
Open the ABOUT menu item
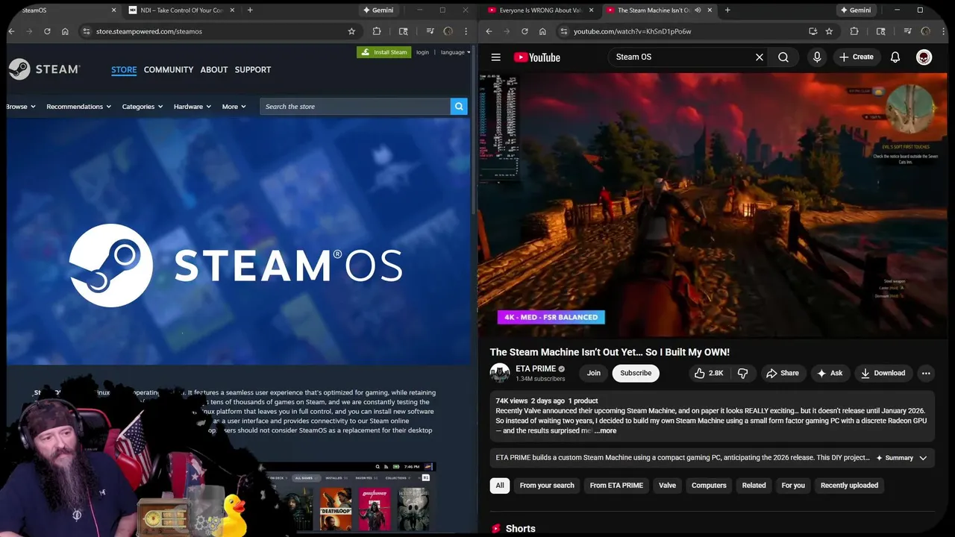tap(214, 69)
